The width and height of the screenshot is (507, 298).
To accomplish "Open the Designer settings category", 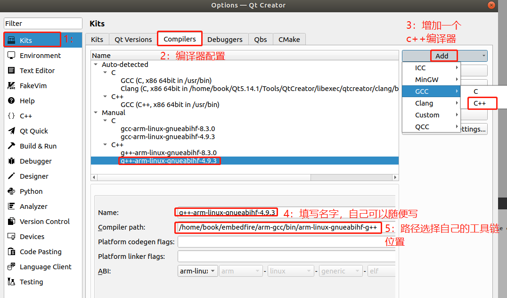I will pyautogui.click(x=43, y=176).
